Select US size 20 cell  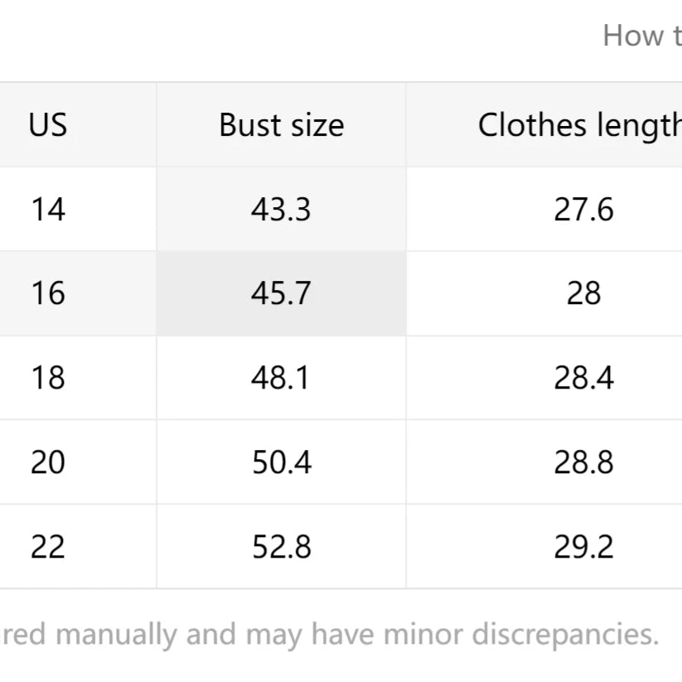[x=48, y=462]
